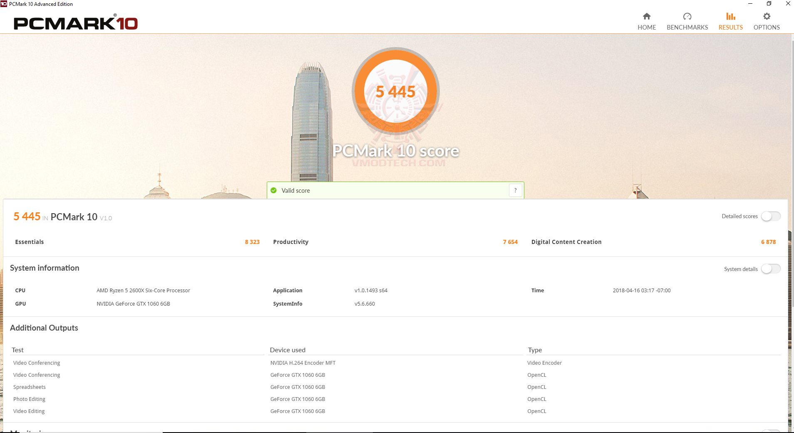
Task: Click the circular 5 445 score gauge
Action: (x=396, y=91)
